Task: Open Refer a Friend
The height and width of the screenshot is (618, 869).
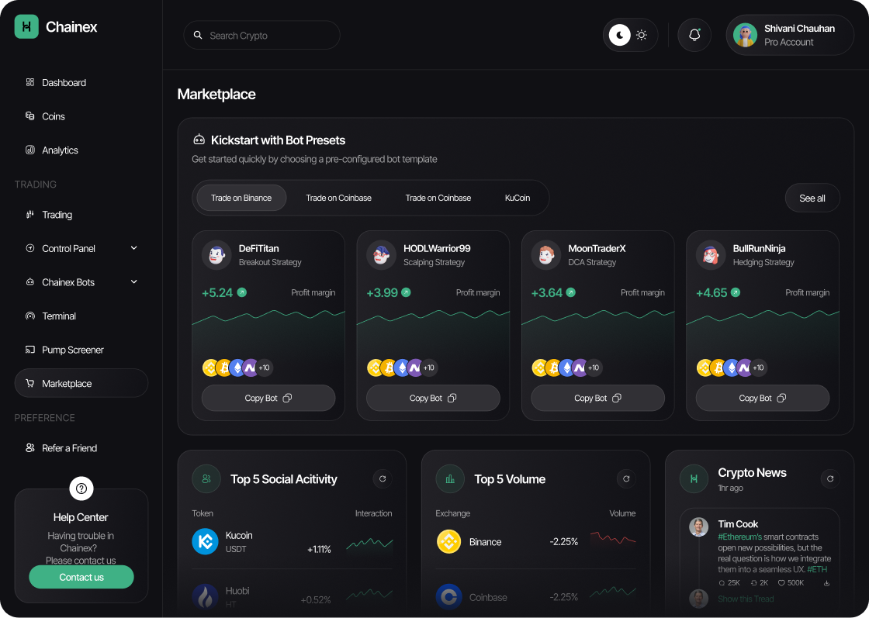Action: (x=81, y=448)
